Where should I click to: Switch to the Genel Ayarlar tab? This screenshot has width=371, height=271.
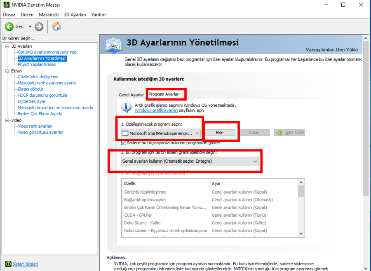coord(131,95)
